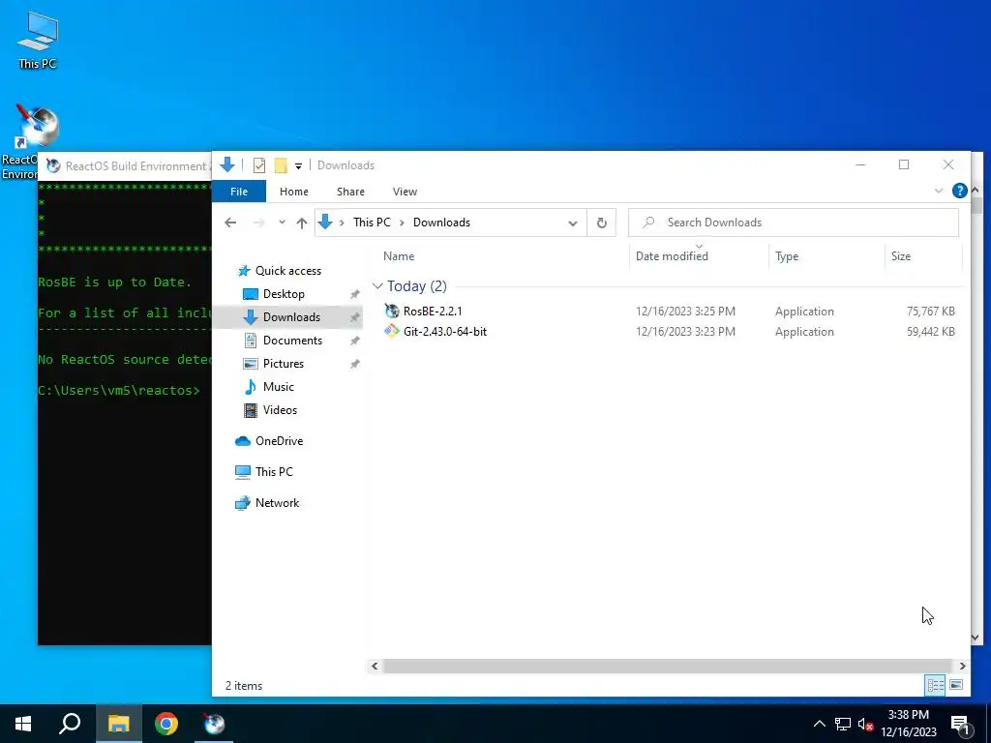This screenshot has height=743, width=991.
Task: Click the Properties quick access toolbar icon
Action: coord(259,165)
